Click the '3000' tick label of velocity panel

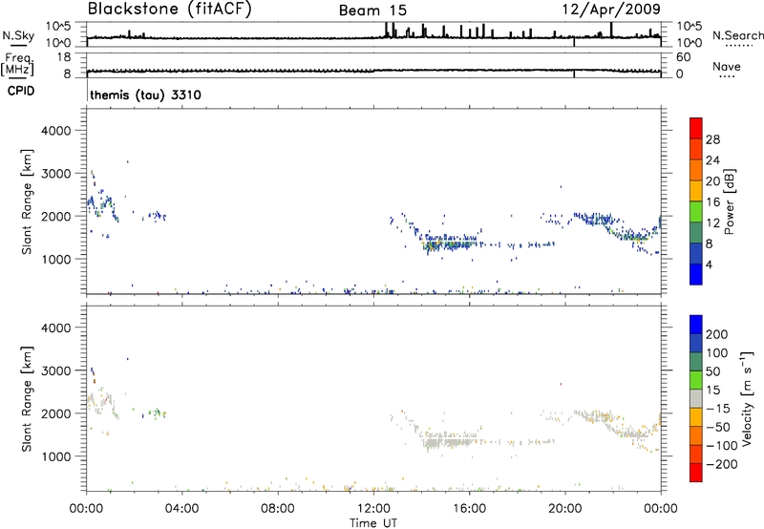coord(55,370)
